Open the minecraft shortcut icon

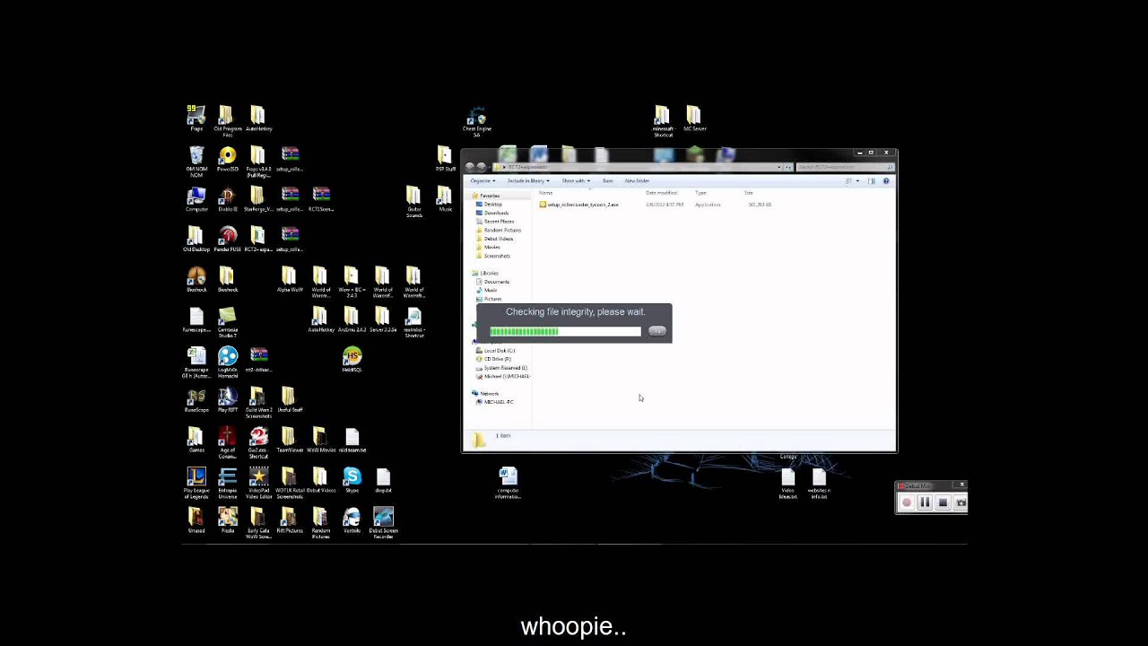tap(662, 119)
